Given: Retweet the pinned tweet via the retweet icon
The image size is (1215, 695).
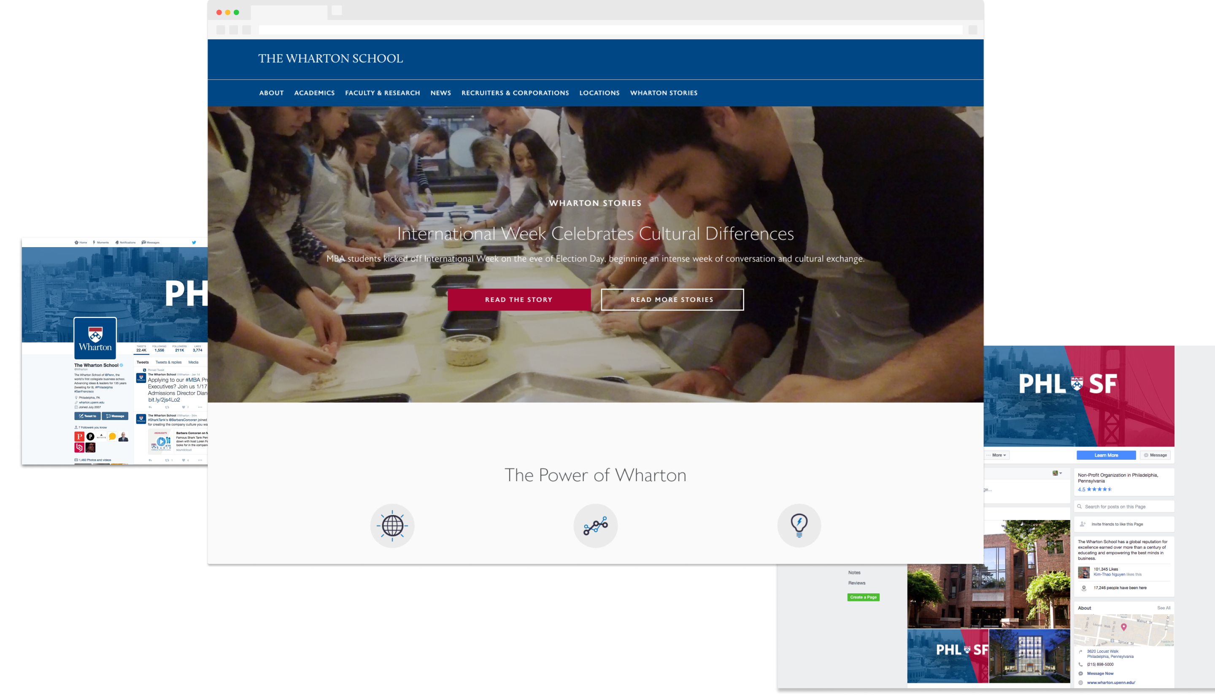Looking at the screenshot, I should pyautogui.click(x=167, y=407).
